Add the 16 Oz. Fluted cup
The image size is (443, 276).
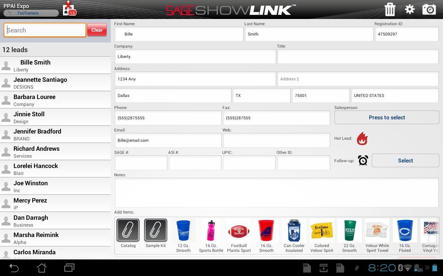coord(405,235)
